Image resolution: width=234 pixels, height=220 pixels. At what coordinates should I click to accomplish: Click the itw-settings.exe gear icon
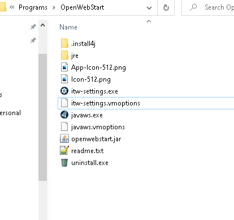tap(64, 91)
